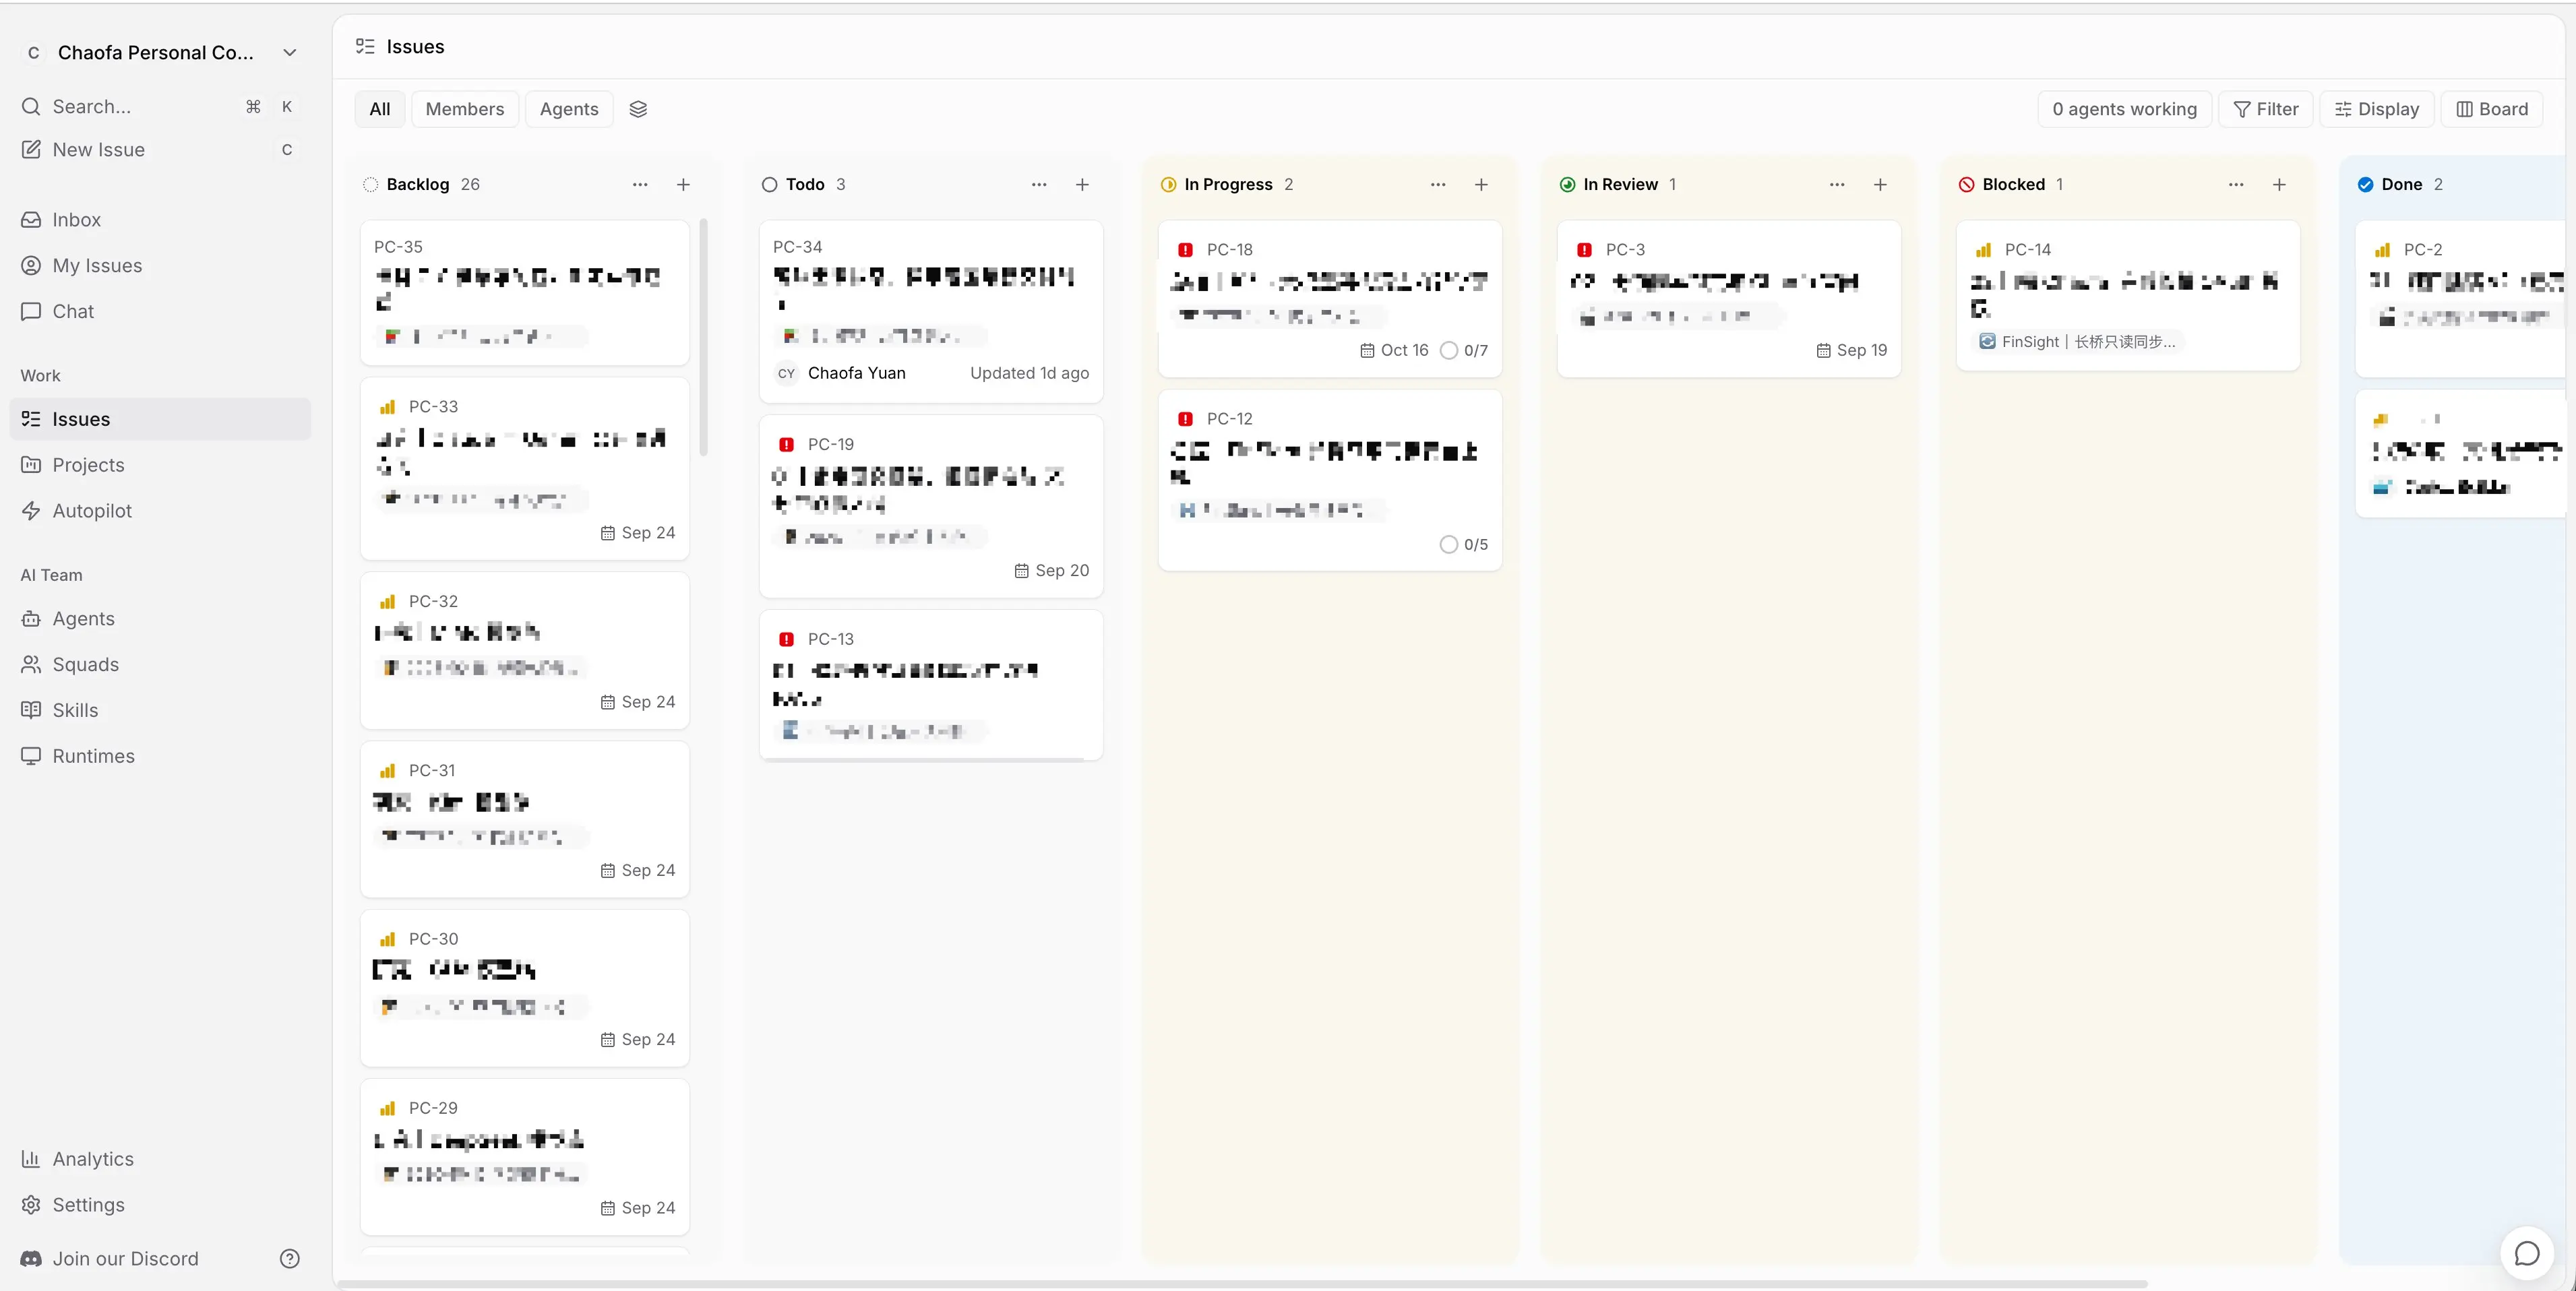Open Projects in the sidebar
2576x1291 pixels.
point(160,465)
